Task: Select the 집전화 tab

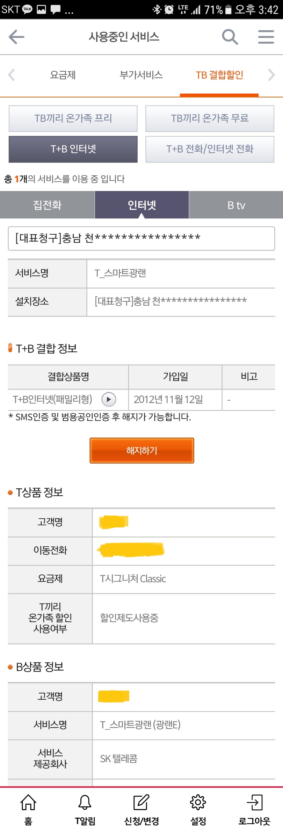Action: click(x=47, y=205)
